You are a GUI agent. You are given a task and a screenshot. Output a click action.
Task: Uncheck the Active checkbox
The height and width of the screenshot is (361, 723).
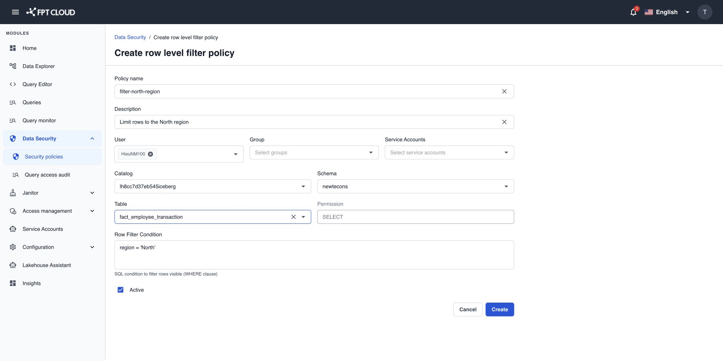[120, 290]
